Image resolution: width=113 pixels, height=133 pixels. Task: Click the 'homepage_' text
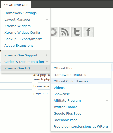(42, 86)
